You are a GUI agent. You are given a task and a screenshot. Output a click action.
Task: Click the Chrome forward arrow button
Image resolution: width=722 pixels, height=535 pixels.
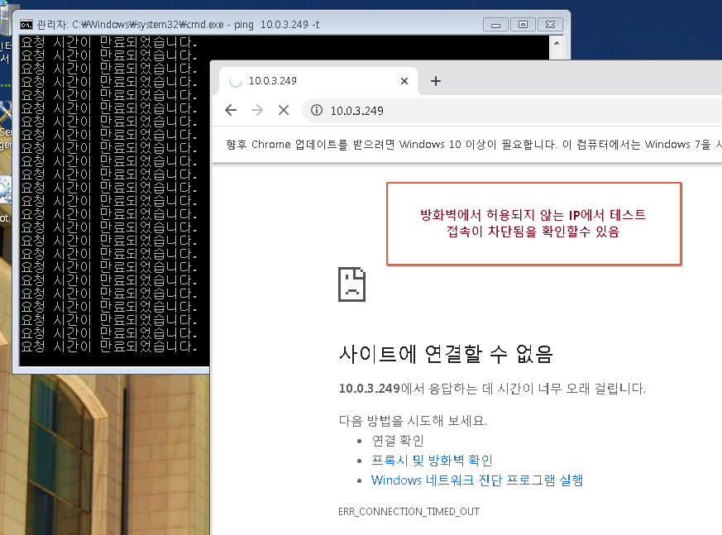pos(257,110)
